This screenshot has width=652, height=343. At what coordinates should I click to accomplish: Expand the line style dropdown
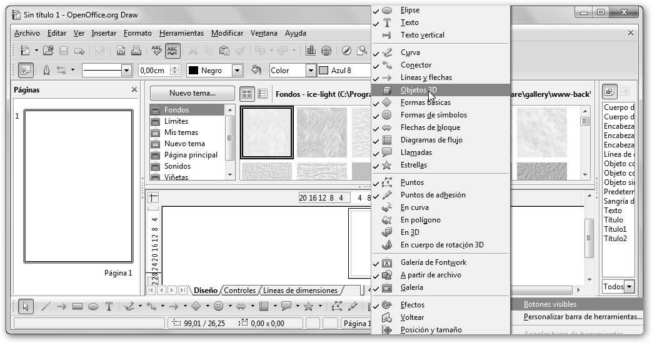(x=126, y=71)
